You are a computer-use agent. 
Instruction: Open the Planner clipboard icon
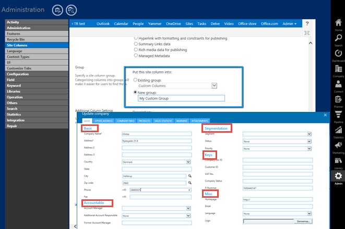tap(338, 99)
